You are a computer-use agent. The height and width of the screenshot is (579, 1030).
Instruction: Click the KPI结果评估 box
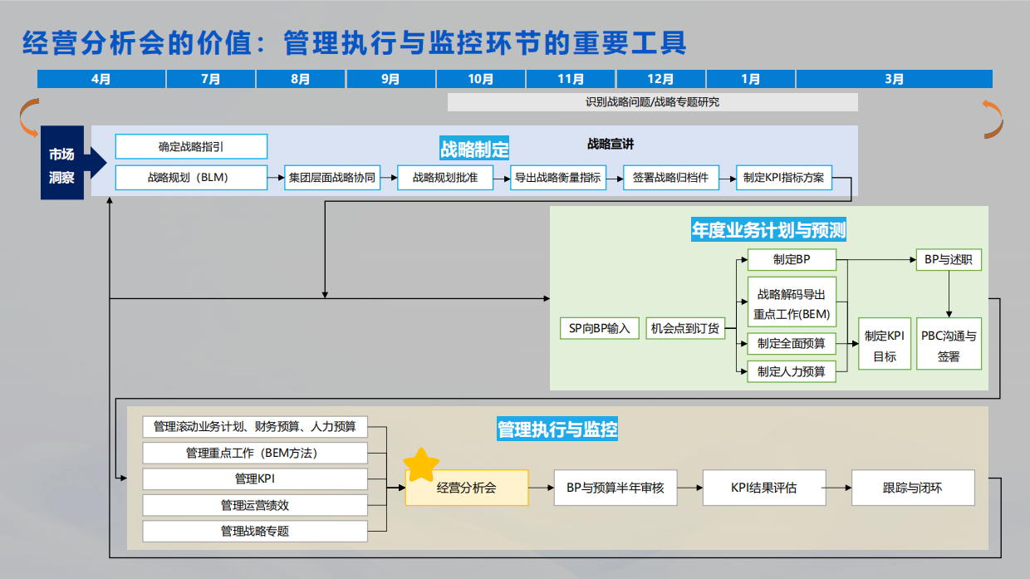(x=764, y=488)
